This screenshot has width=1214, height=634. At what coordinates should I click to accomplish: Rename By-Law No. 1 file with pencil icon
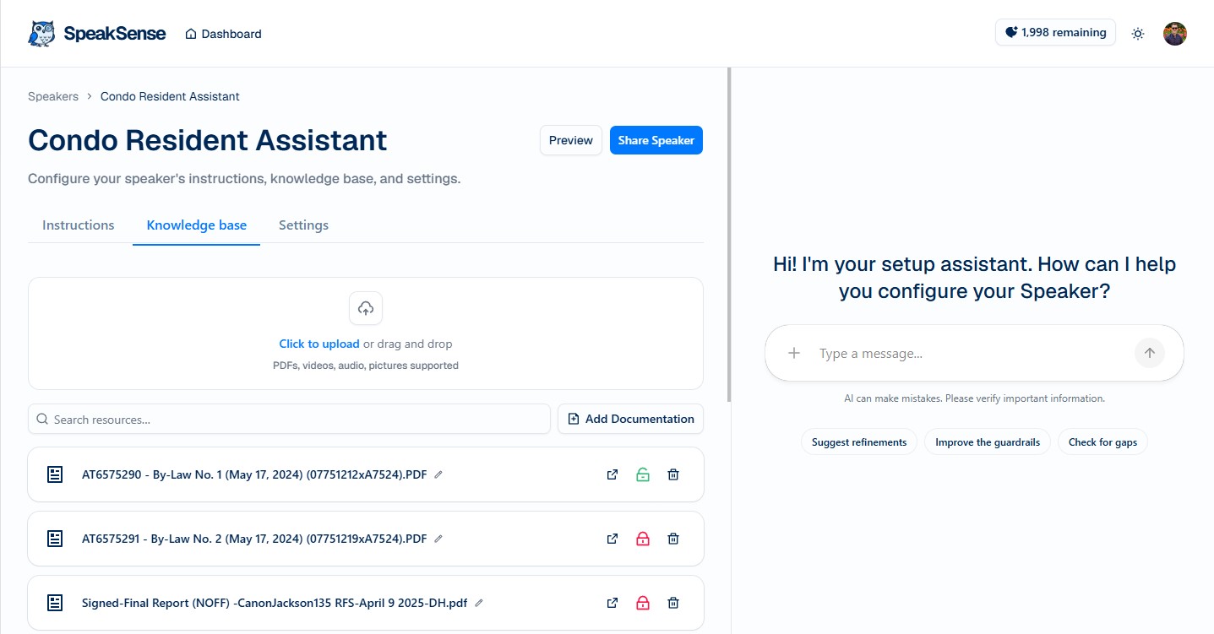pos(438,474)
